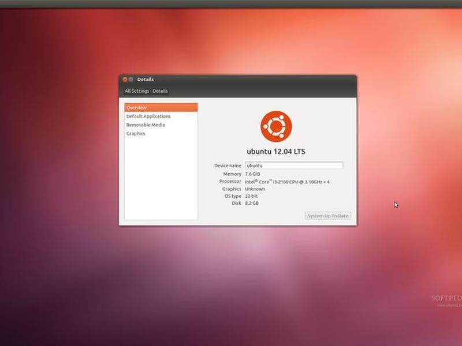Click the OS type label

[233, 196]
